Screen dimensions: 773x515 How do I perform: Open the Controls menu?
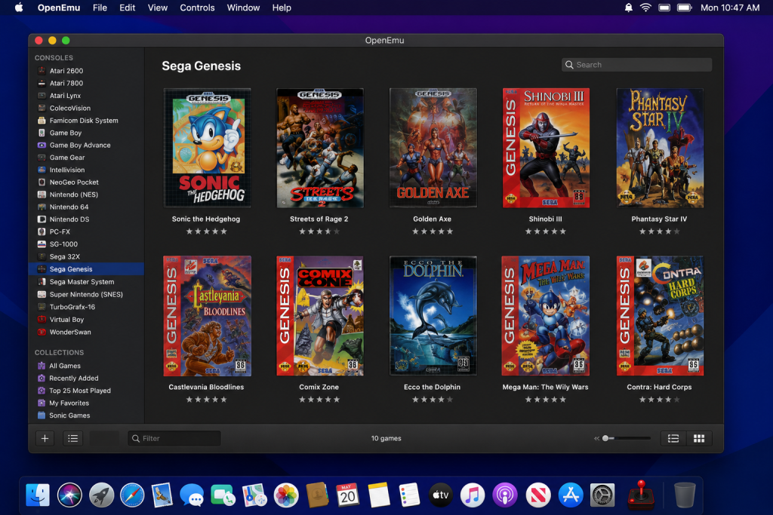(197, 8)
